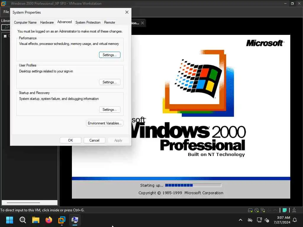Viewport: 303px width, 227px height.
Task: Click the VMware Workstation title bar icon
Action: coord(4,3)
